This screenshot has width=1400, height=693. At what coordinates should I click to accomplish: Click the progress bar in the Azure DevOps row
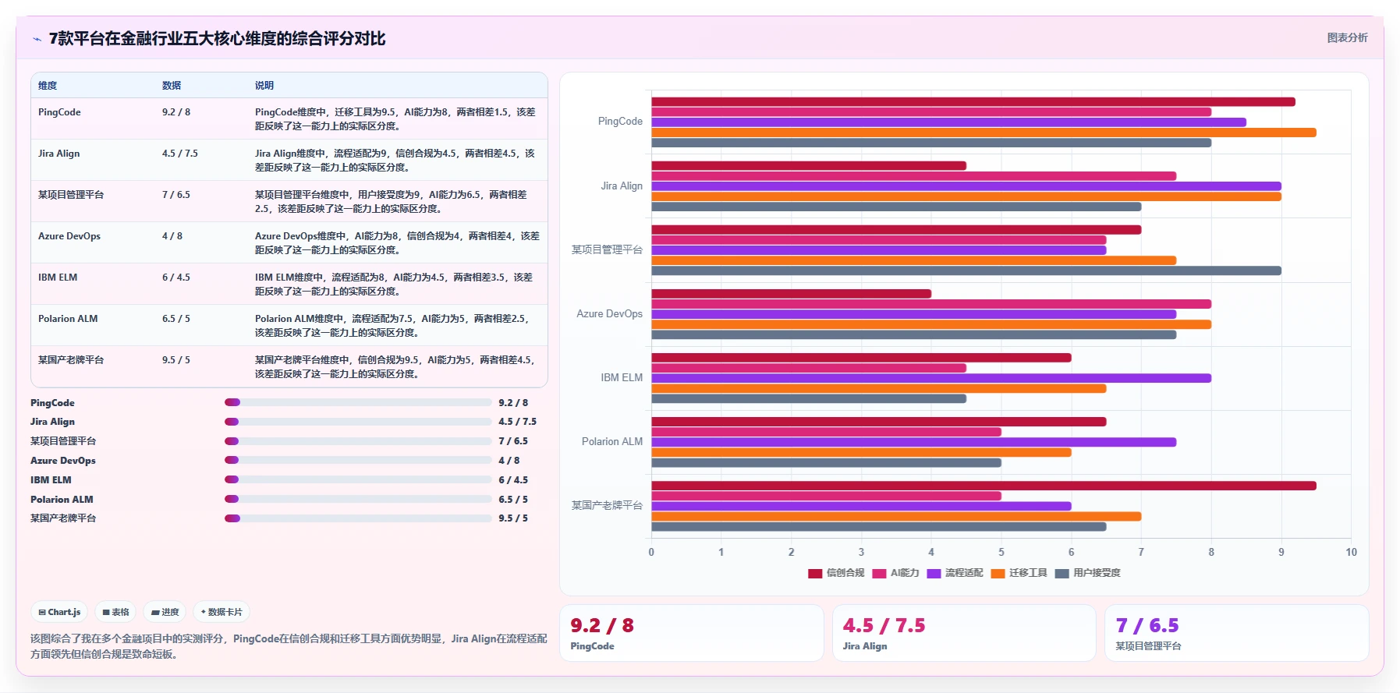tap(358, 460)
